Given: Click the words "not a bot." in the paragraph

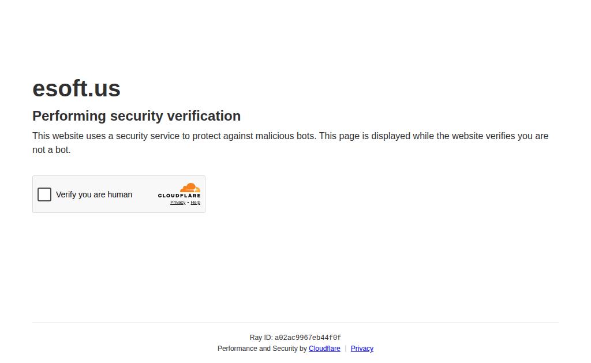Looking at the screenshot, I should pyautogui.click(x=51, y=149).
